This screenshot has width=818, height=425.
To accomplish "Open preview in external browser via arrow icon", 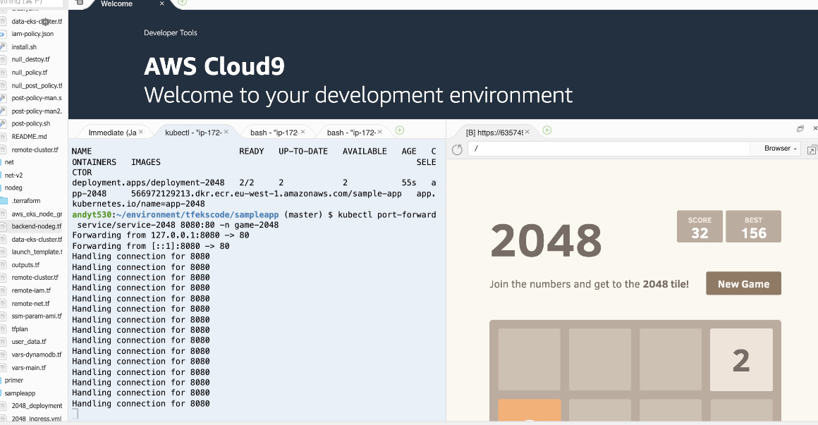I will coord(812,149).
